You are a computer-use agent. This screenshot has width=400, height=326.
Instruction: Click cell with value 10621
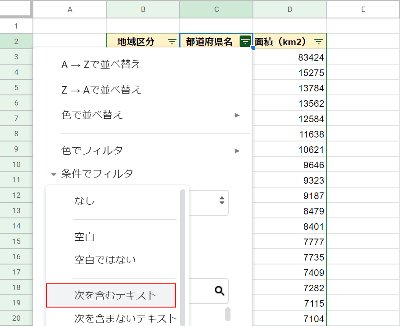pos(290,149)
